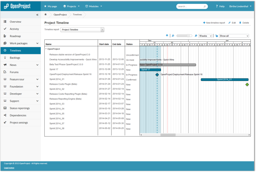Open My page from top menu

50,6
